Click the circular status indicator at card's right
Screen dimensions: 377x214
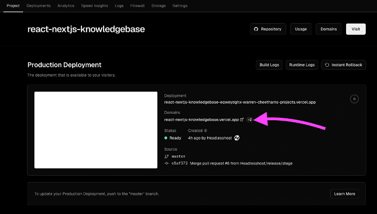(354, 99)
